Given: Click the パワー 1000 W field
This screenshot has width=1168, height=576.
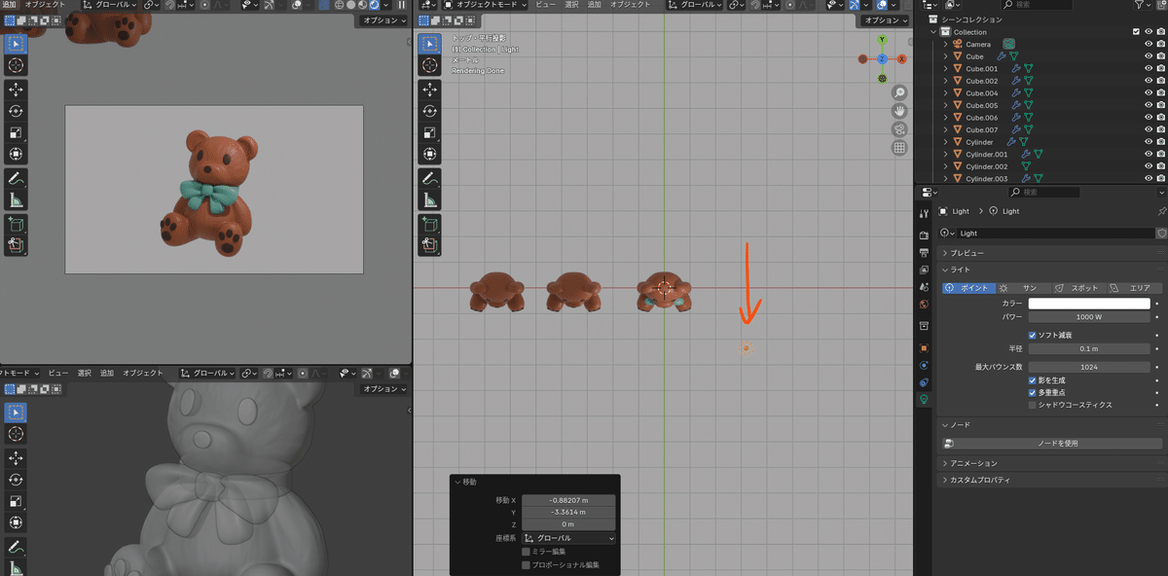Looking at the screenshot, I should 1089,317.
